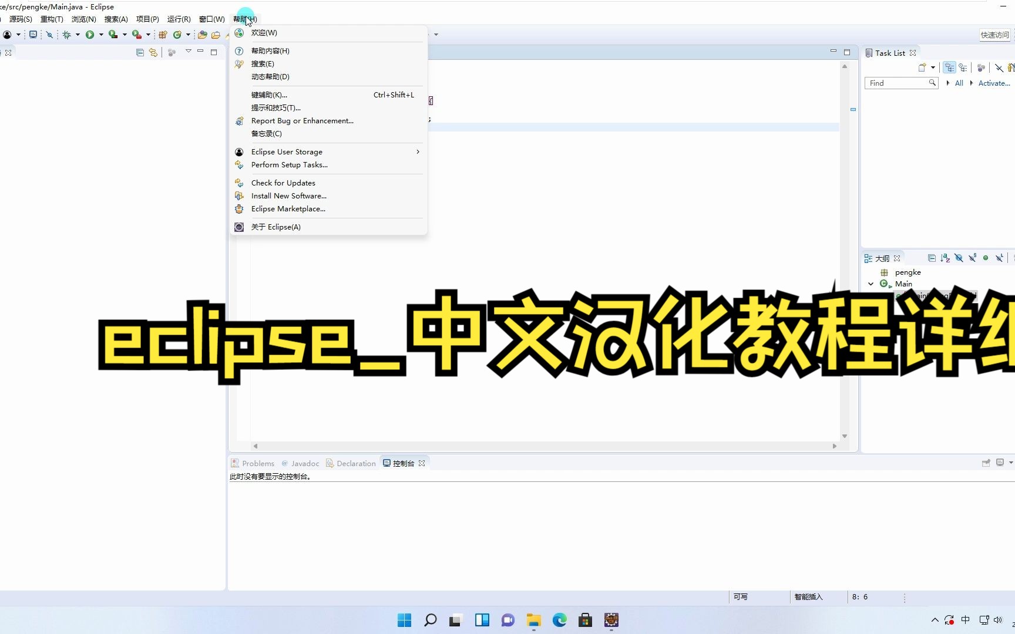
Task: Collapse All in the 大纲 outline
Action: click(932, 258)
